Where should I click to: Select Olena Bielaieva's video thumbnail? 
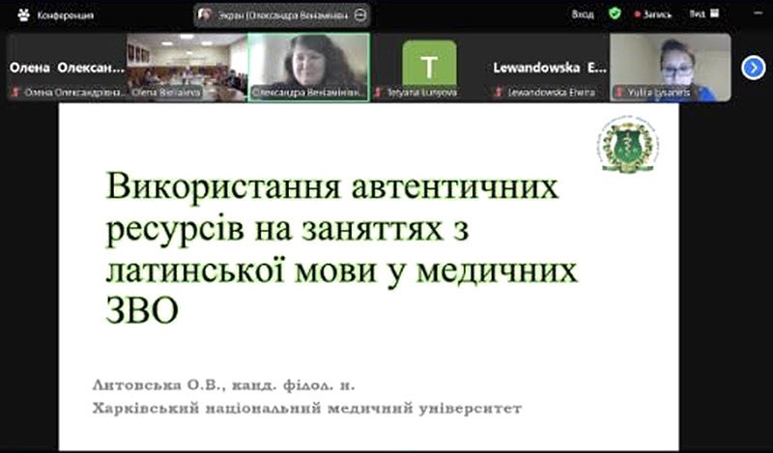(186, 63)
